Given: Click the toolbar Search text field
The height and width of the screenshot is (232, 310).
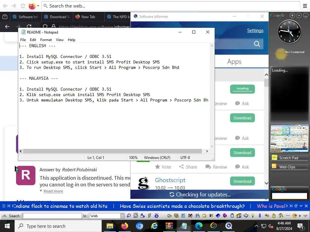Looking at the screenshot, I should pyautogui.click(x=52, y=216).
